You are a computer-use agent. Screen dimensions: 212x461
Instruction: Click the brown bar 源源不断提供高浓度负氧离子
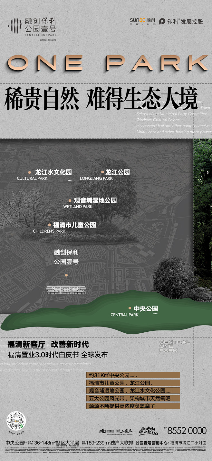[133, 406]
